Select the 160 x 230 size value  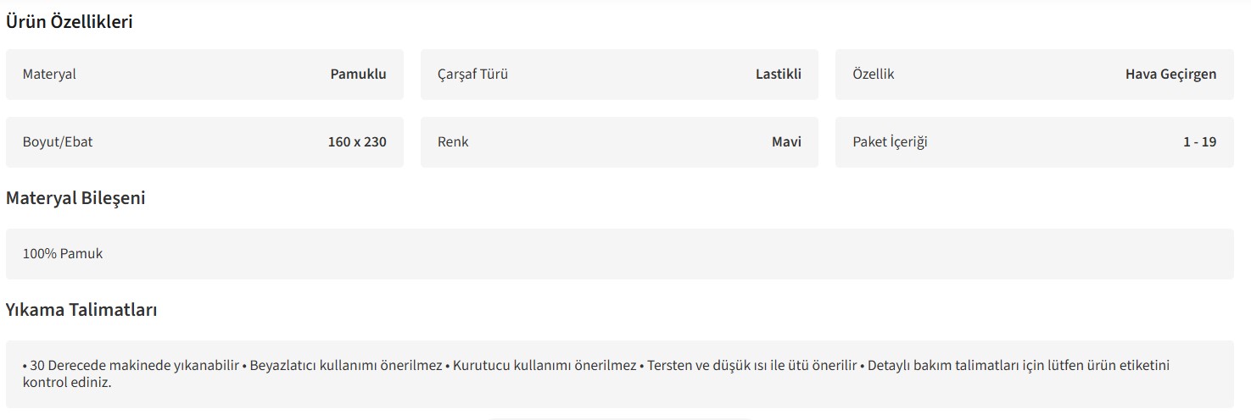357,142
